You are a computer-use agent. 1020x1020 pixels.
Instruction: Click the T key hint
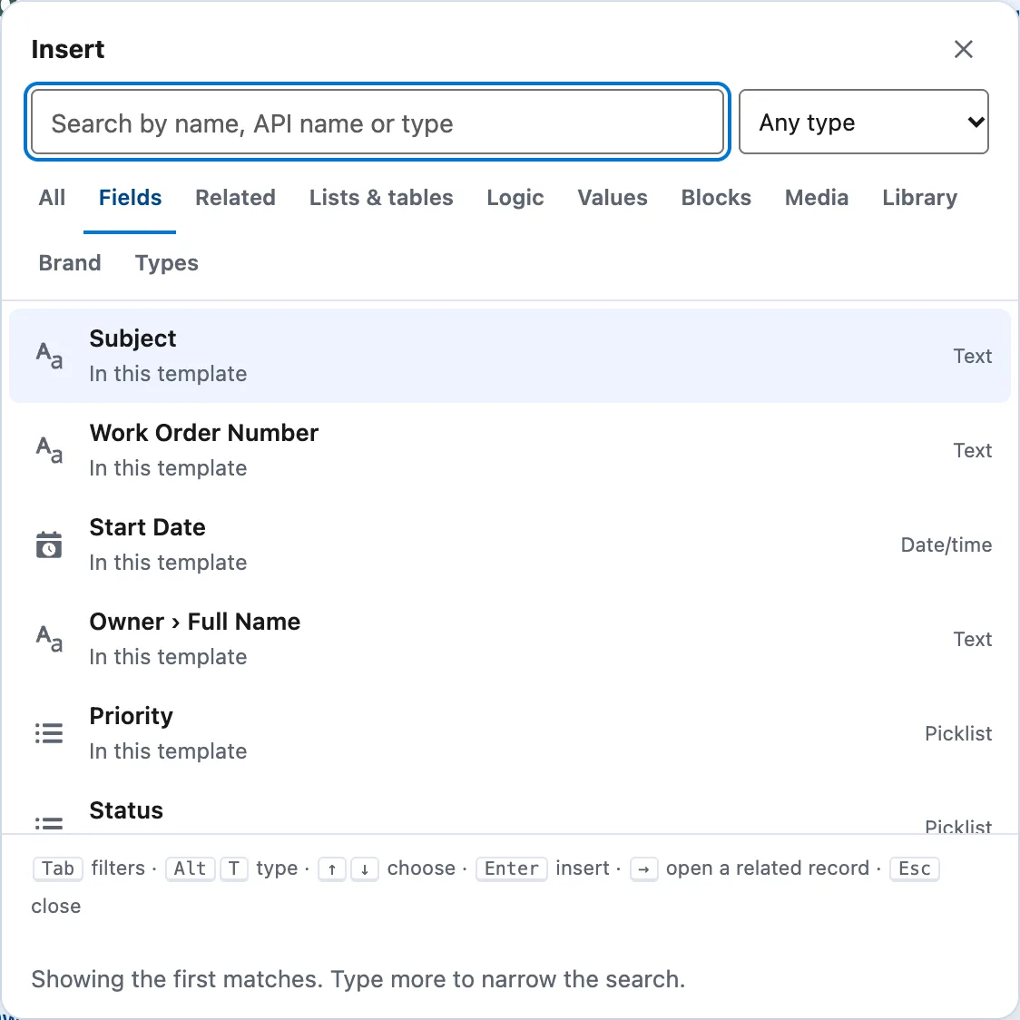pos(234,868)
